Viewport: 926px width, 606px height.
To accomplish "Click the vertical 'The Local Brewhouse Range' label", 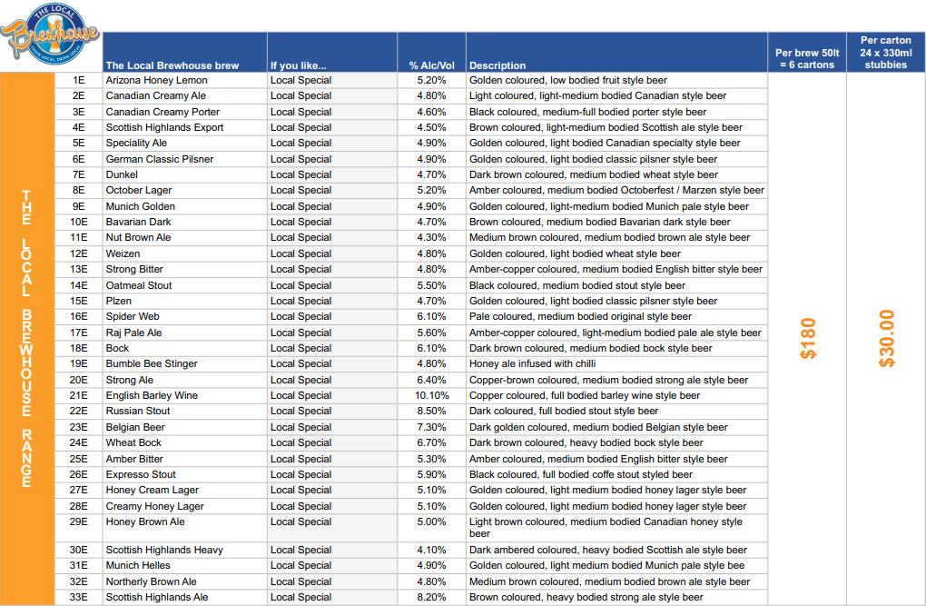I will (x=26, y=339).
